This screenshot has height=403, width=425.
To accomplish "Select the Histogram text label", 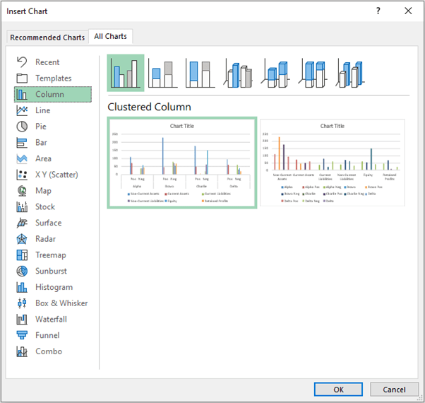I will tap(54, 287).
